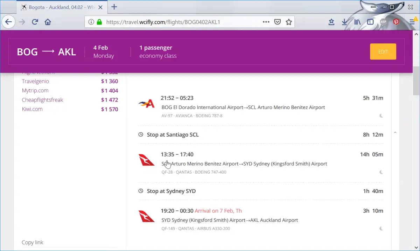This screenshot has height=251, width=420.
Task: Click the yellow EDIT button
Action: point(383,51)
